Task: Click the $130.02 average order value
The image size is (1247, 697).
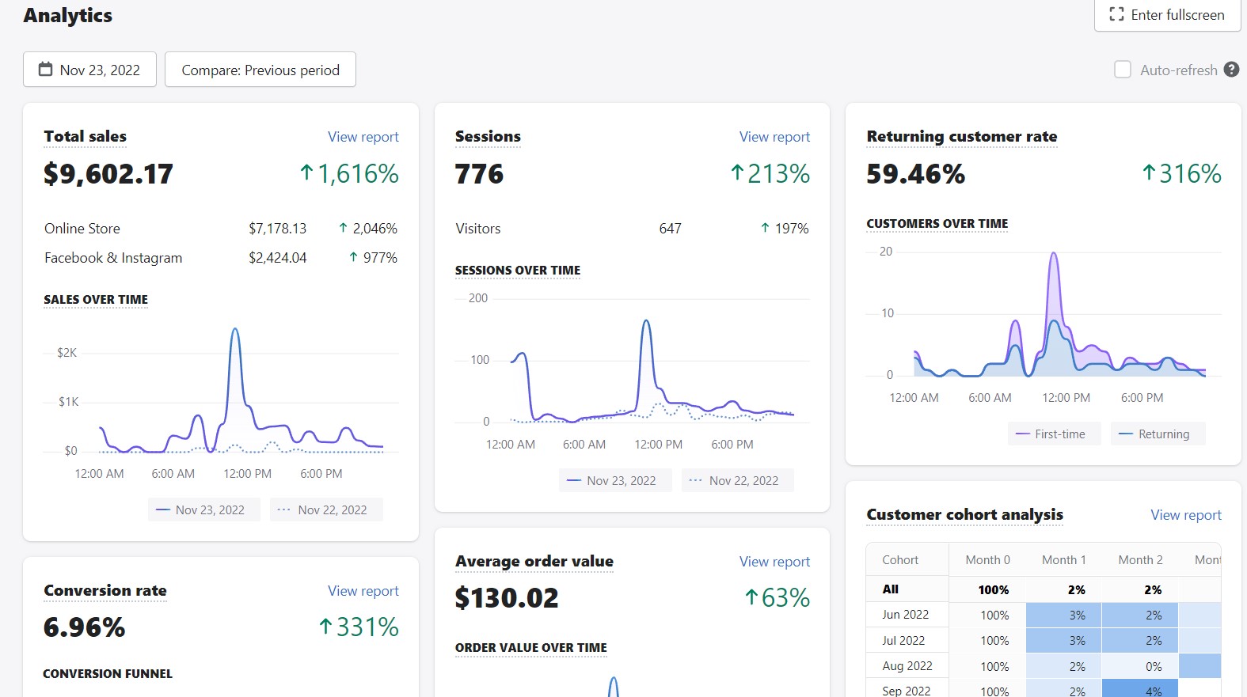Action: coord(507,598)
